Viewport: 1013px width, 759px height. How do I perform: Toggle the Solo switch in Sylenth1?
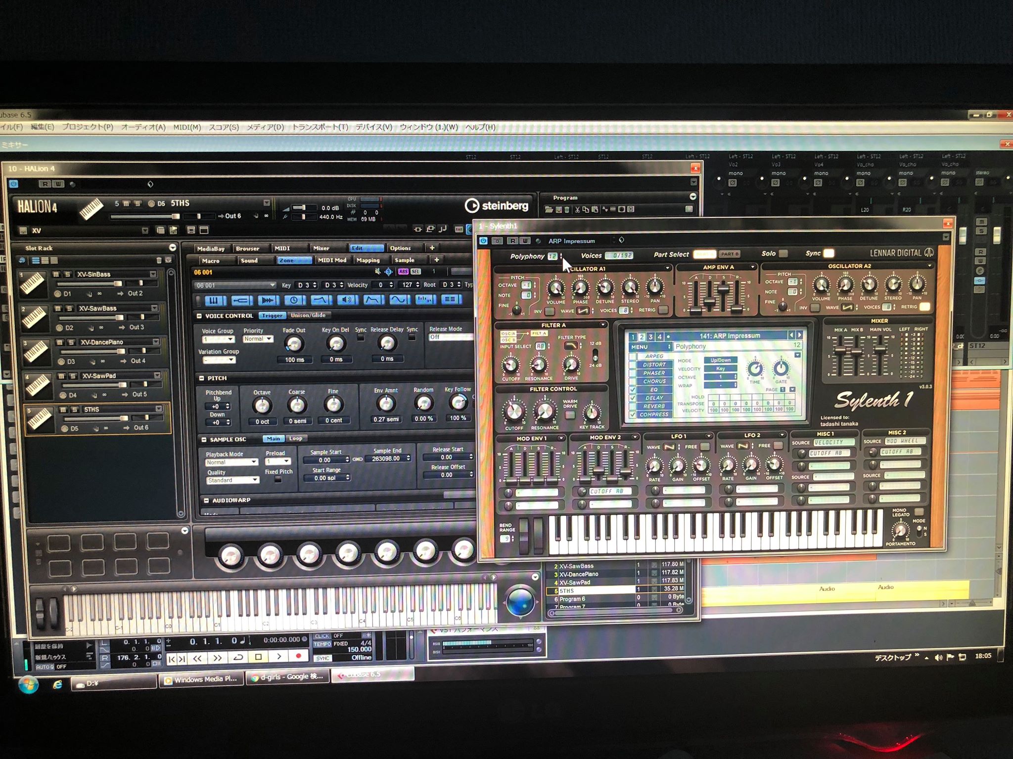(783, 253)
